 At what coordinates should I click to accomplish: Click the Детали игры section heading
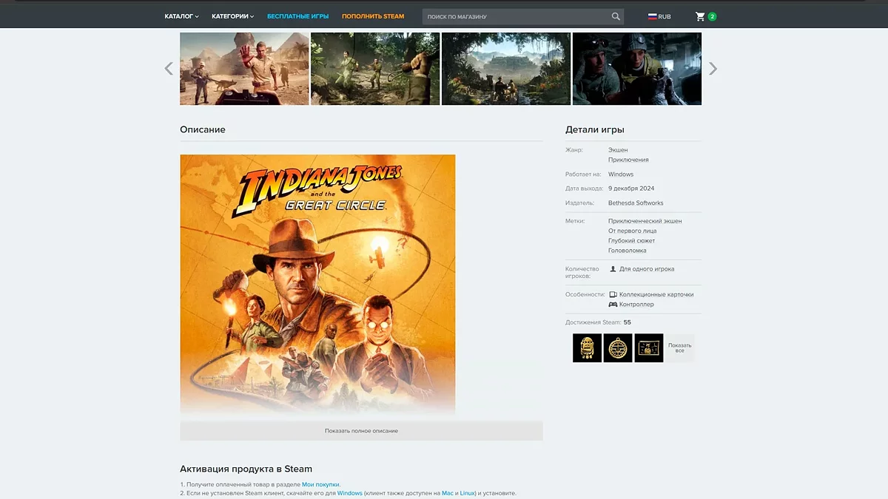pyautogui.click(x=595, y=129)
